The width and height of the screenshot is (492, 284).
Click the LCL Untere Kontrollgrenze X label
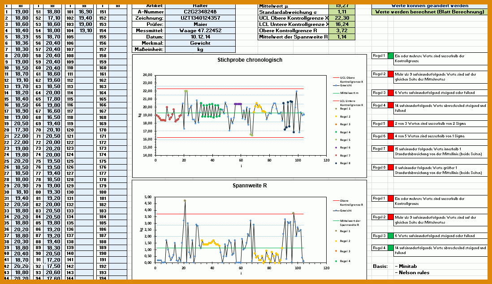[x=293, y=25]
